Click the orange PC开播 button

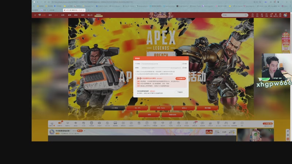click(268, 124)
